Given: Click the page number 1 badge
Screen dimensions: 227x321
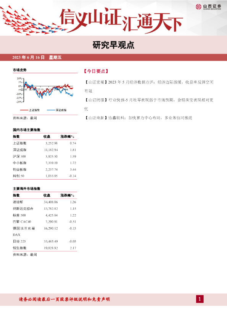Looking at the screenshot, I should (200, 299).
